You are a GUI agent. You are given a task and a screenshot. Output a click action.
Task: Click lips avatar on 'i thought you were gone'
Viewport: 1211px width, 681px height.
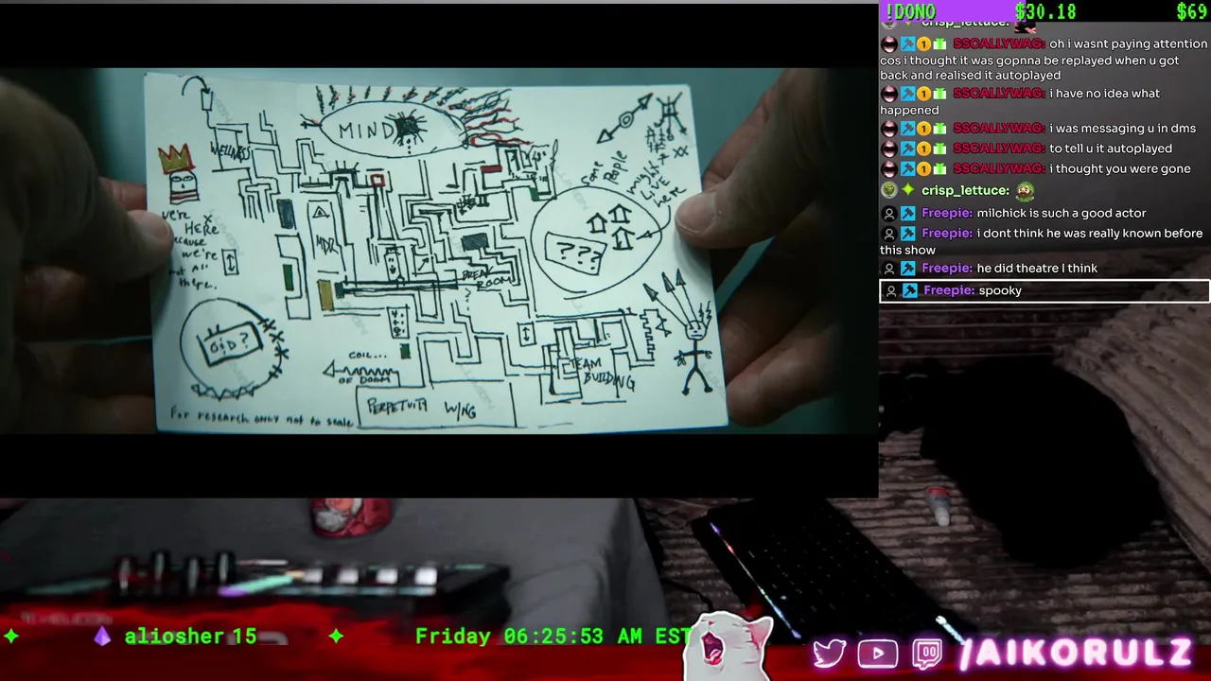tap(888, 169)
